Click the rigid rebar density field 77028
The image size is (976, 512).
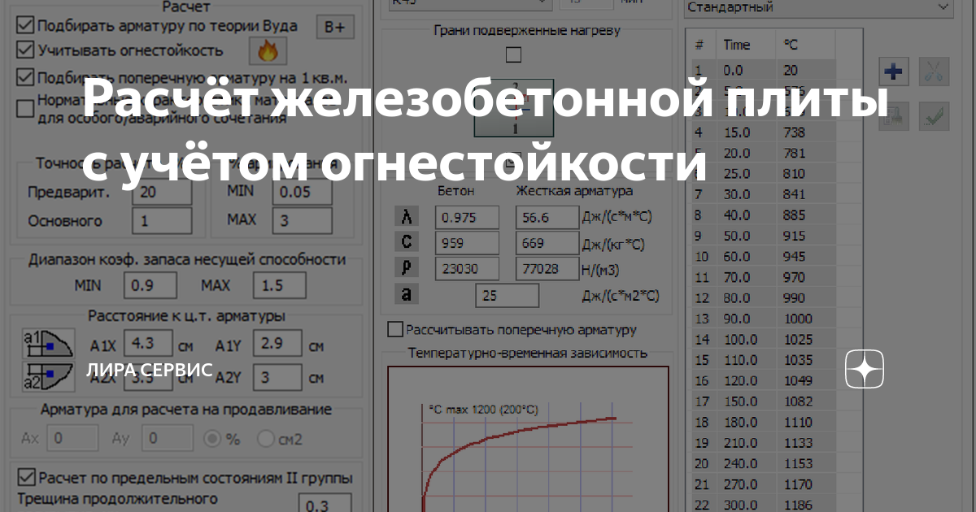point(547,268)
